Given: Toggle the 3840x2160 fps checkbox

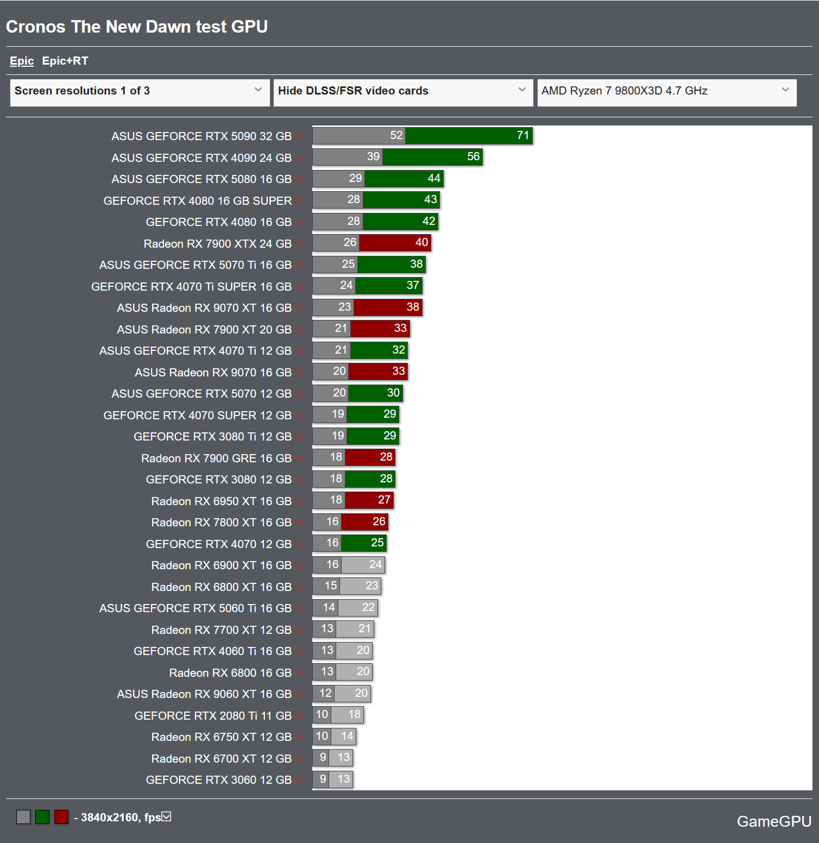Looking at the screenshot, I should (x=167, y=816).
